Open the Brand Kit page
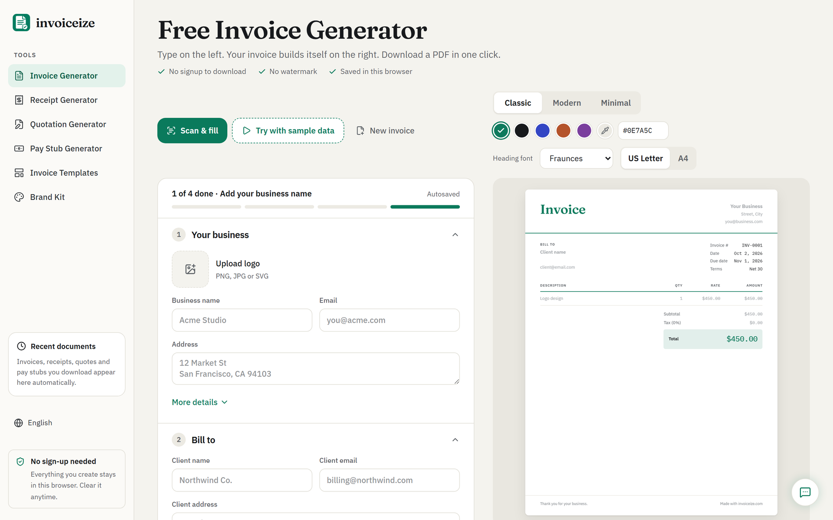The width and height of the screenshot is (833, 520). pos(67,197)
